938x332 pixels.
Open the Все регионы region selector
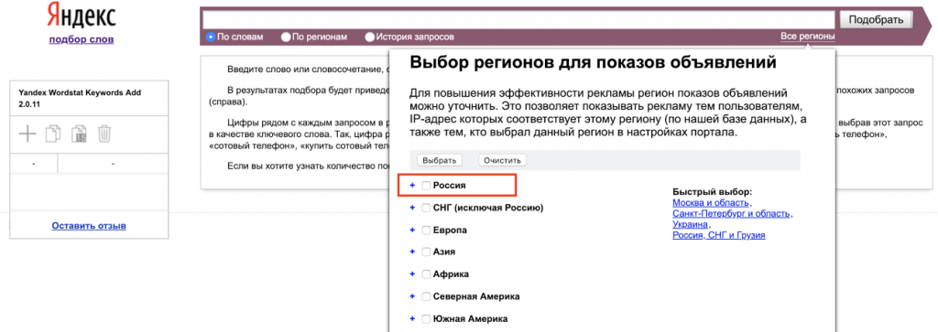[808, 37]
